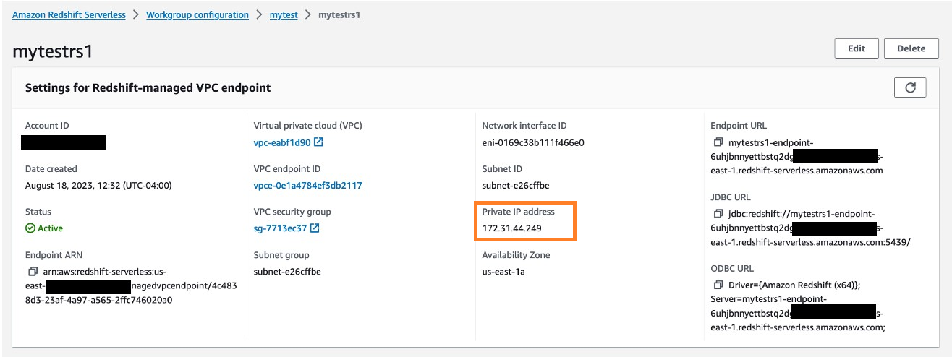
Task: Click the Edit button
Action: pos(857,48)
